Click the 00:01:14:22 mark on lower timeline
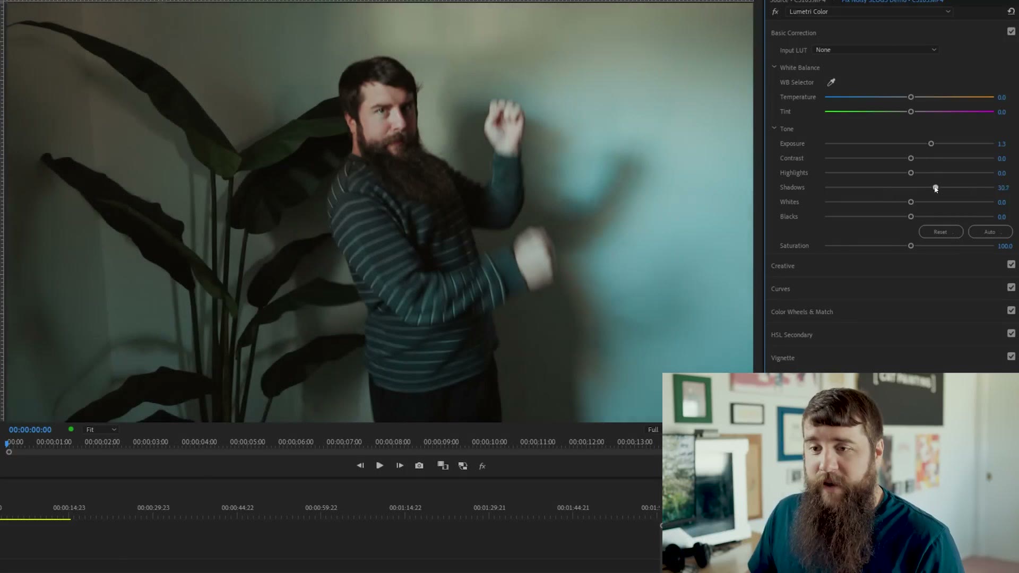1019x573 pixels. point(405,508)
